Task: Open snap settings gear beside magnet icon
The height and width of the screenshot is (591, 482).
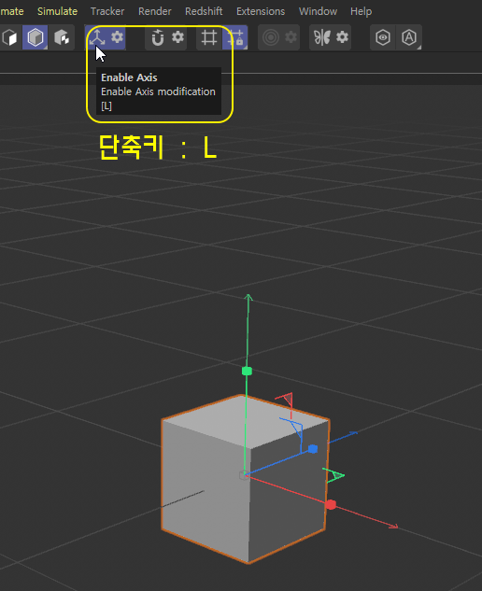Action: 178,37
